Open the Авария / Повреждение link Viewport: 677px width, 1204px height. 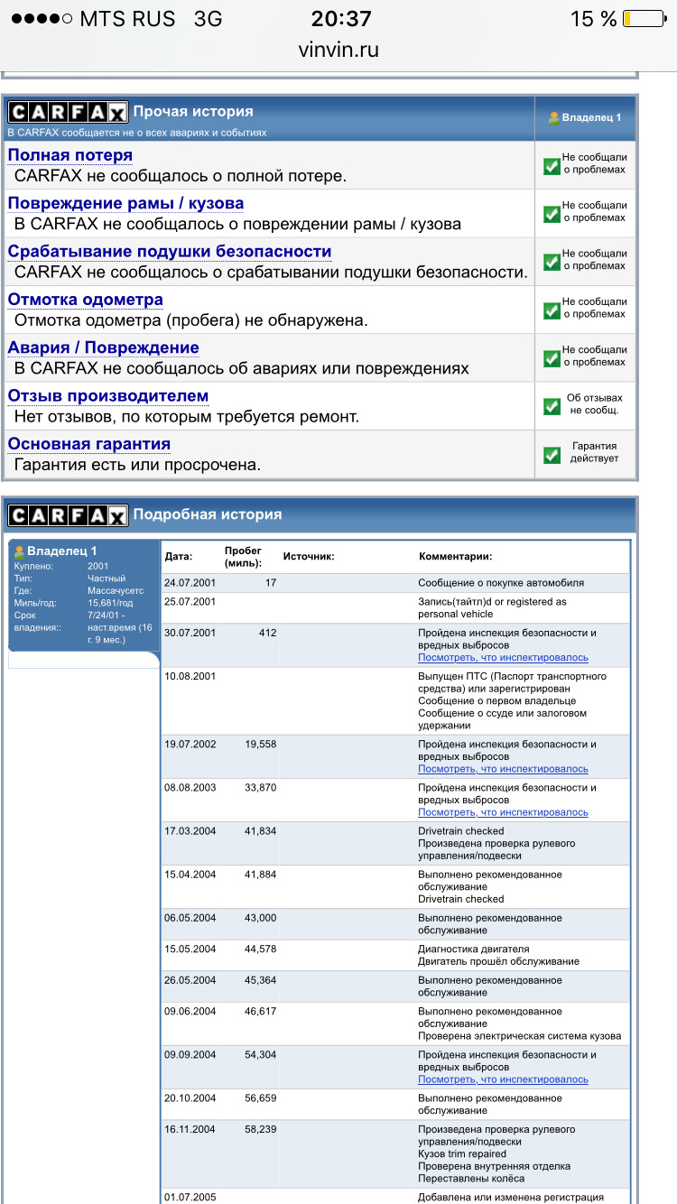[x=104, y=347]
